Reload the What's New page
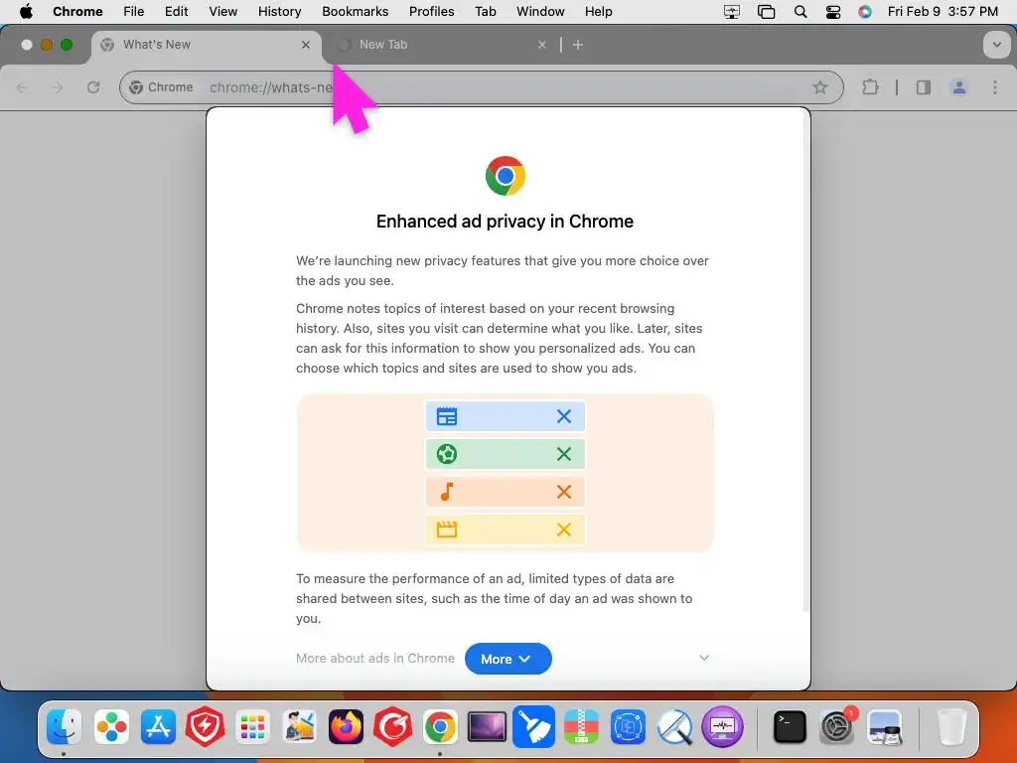Screen dimensions: 1017x763 pos(93,87)
